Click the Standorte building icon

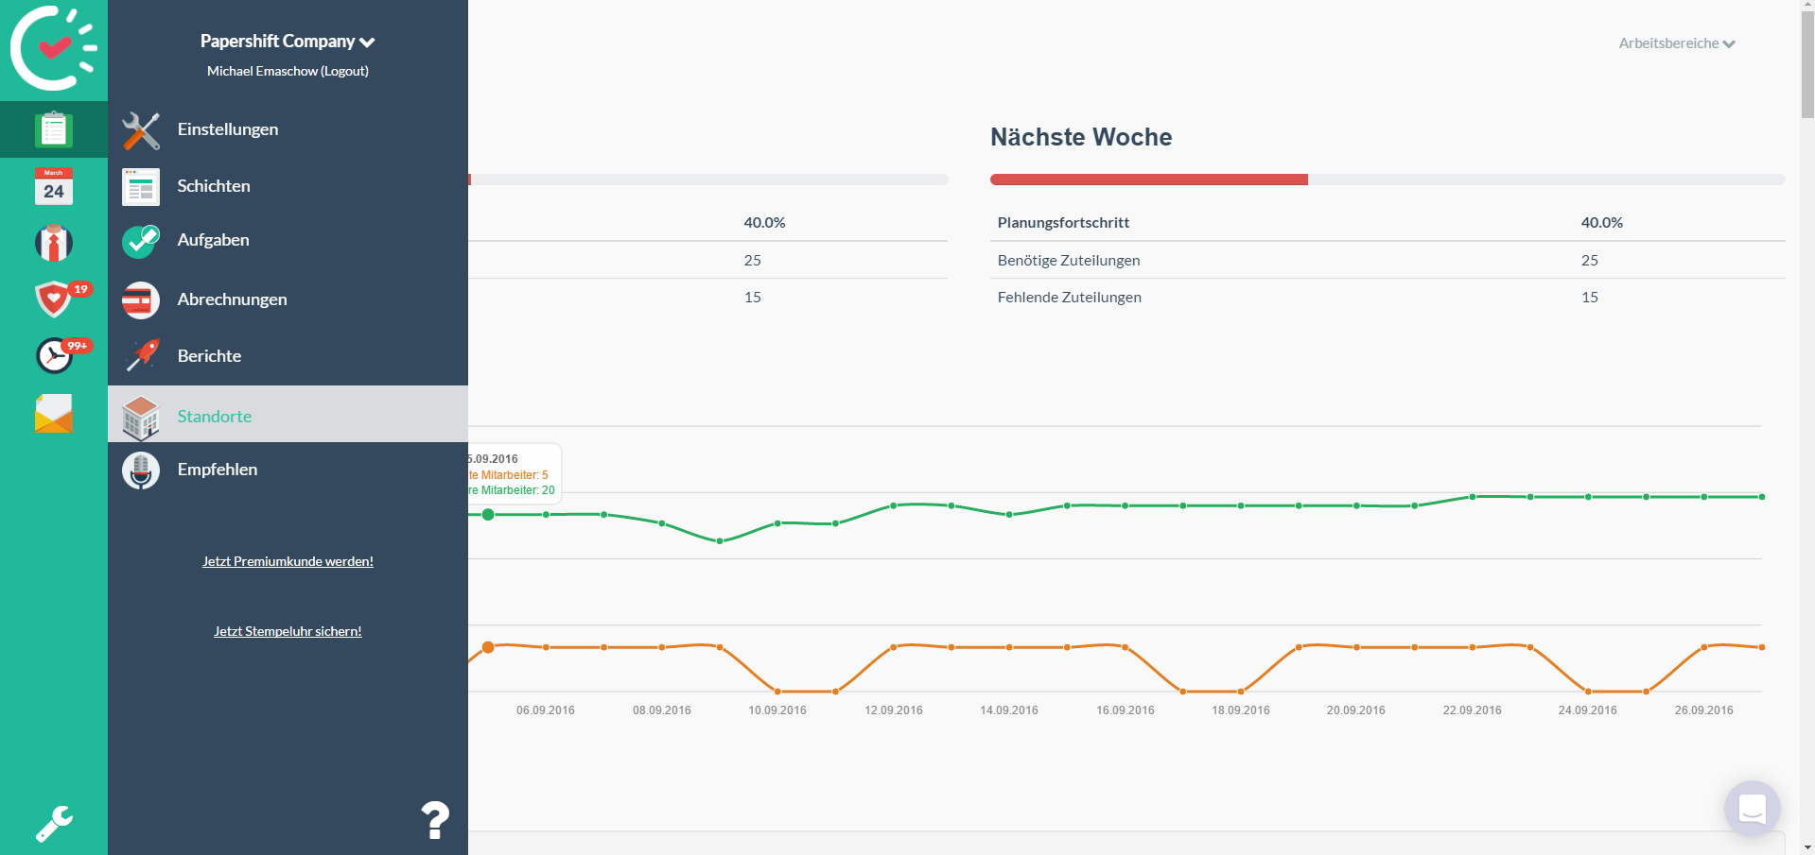(x=141, y=418)
